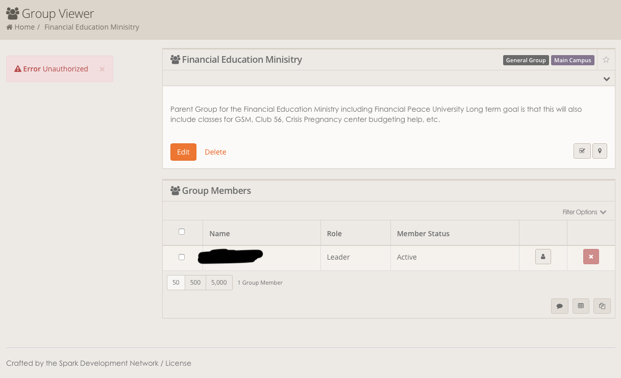Click the person profile icon for leader
Viewport: 621px width, 378px height.
click(x=543, y=257)
